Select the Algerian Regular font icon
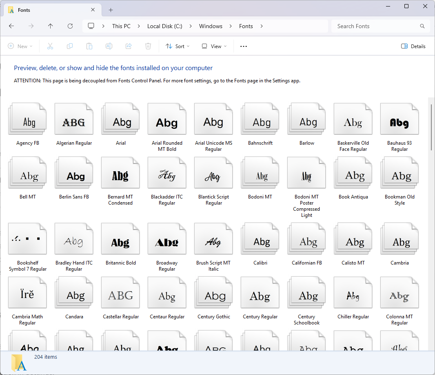Viewport: 435px width, 375px height. click(x=74, y=119)
